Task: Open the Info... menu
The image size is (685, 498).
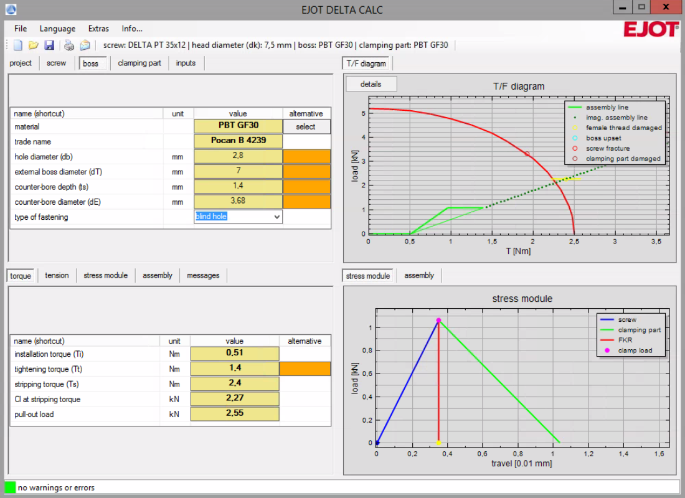Action: point(132,29)
